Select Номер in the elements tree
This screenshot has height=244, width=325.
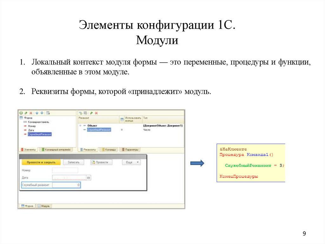(x=32, y=126)
